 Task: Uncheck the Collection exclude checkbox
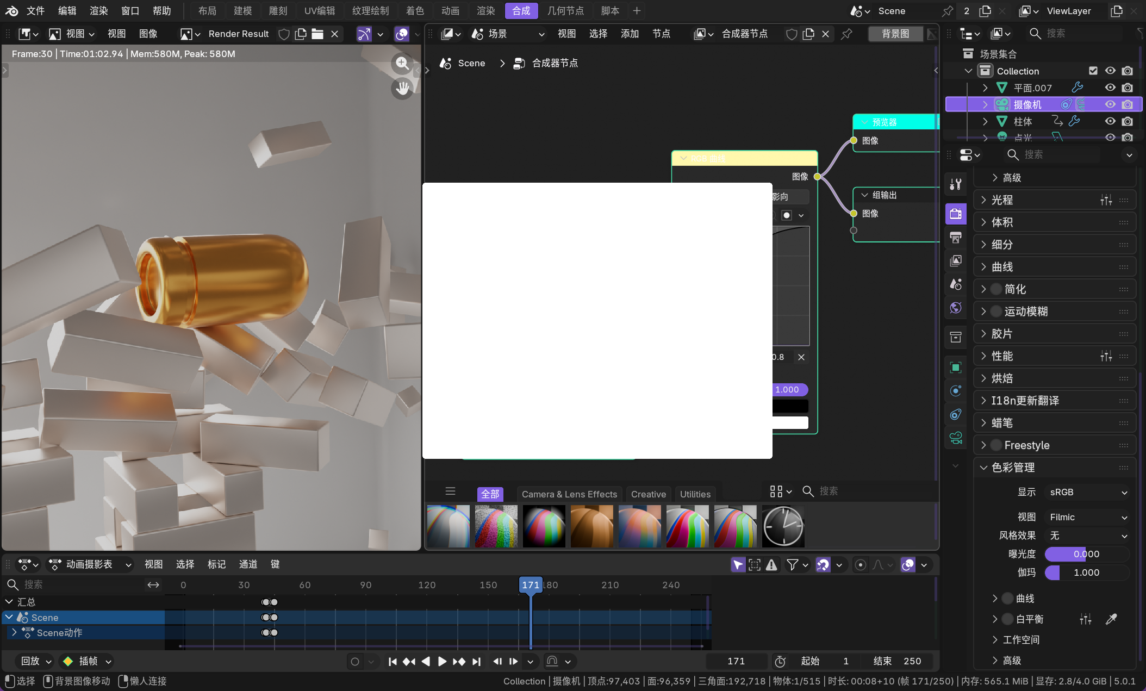point(1093,71)
